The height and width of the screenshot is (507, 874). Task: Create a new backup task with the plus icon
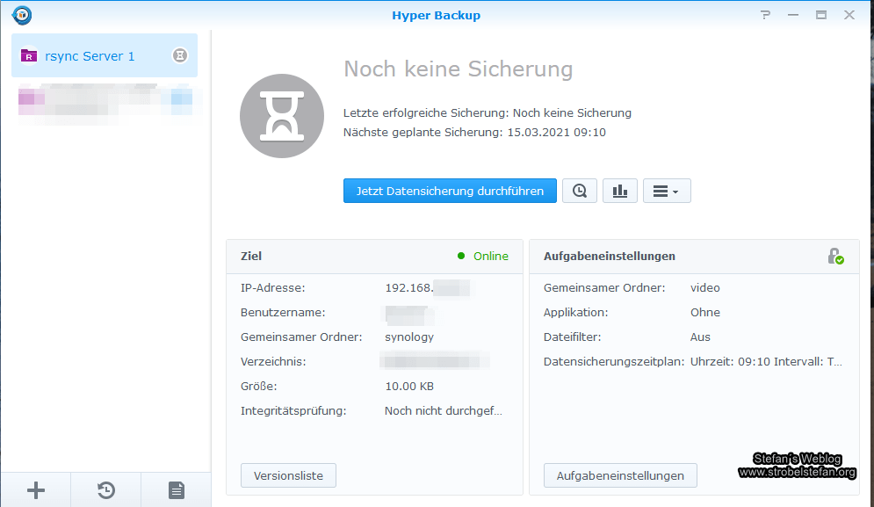[35, 489]
